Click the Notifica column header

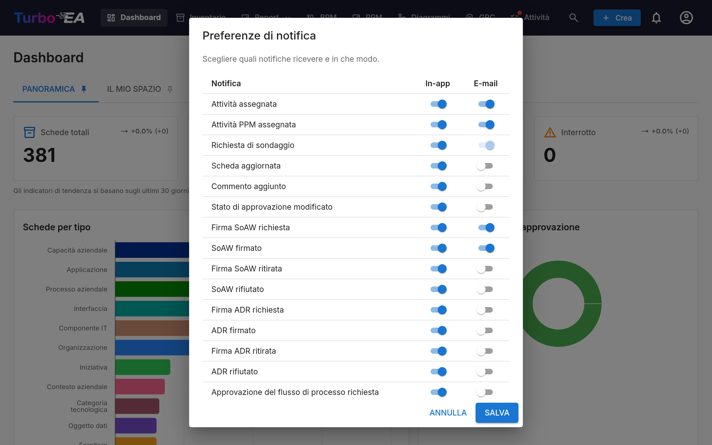click(226, 83)
